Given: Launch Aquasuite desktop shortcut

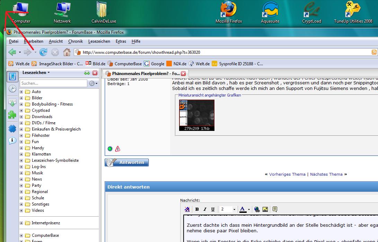Looking at the screenshot, I should [270, 12].
